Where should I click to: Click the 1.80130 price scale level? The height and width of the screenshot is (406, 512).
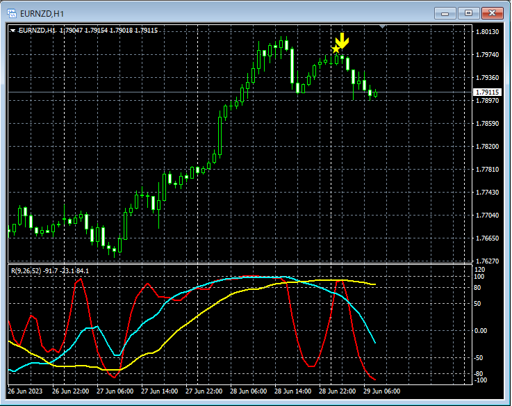point(487,32)
